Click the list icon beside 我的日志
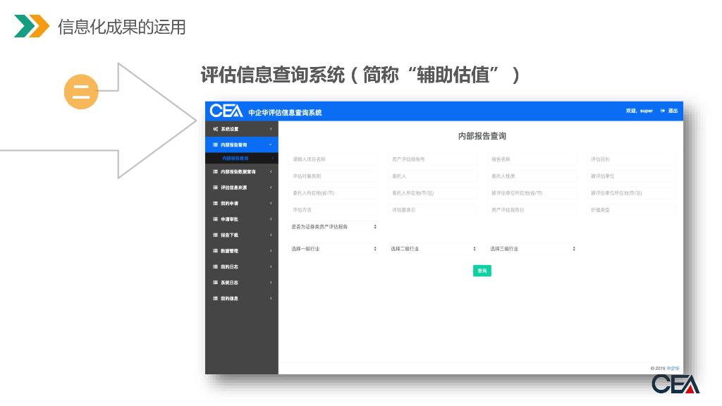The image size is (722, 406). tap(215, 266)
